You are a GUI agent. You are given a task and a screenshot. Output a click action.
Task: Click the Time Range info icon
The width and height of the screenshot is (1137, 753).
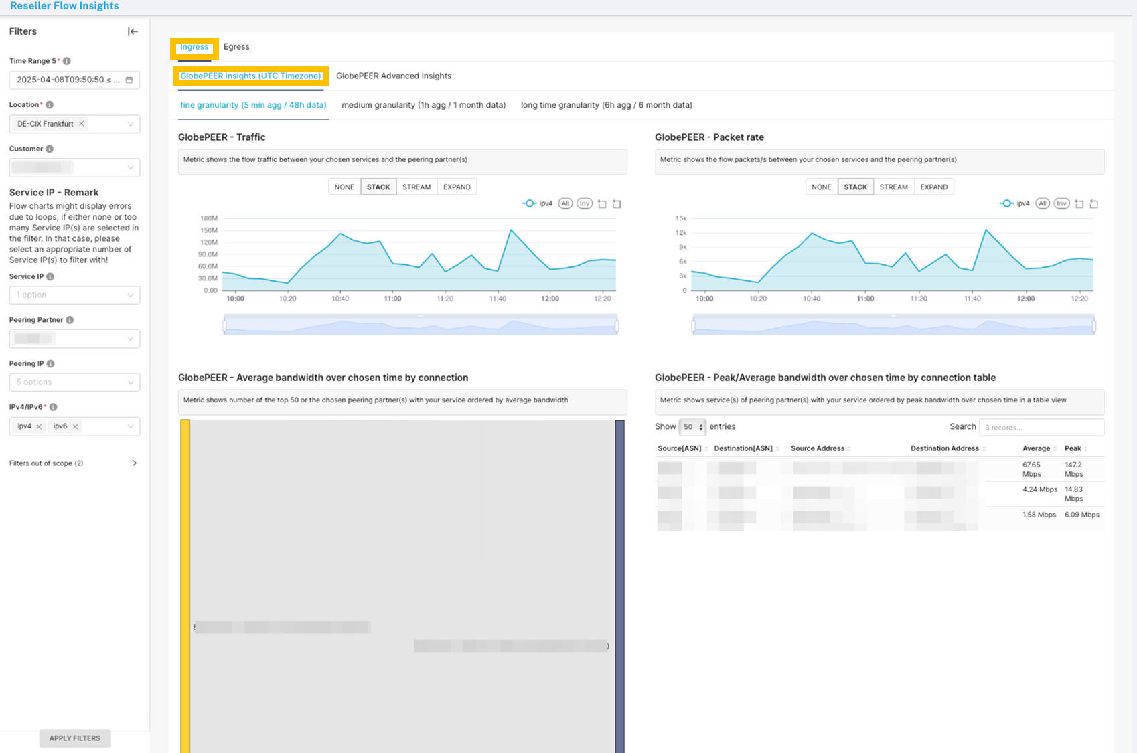(x=67, y=61)
